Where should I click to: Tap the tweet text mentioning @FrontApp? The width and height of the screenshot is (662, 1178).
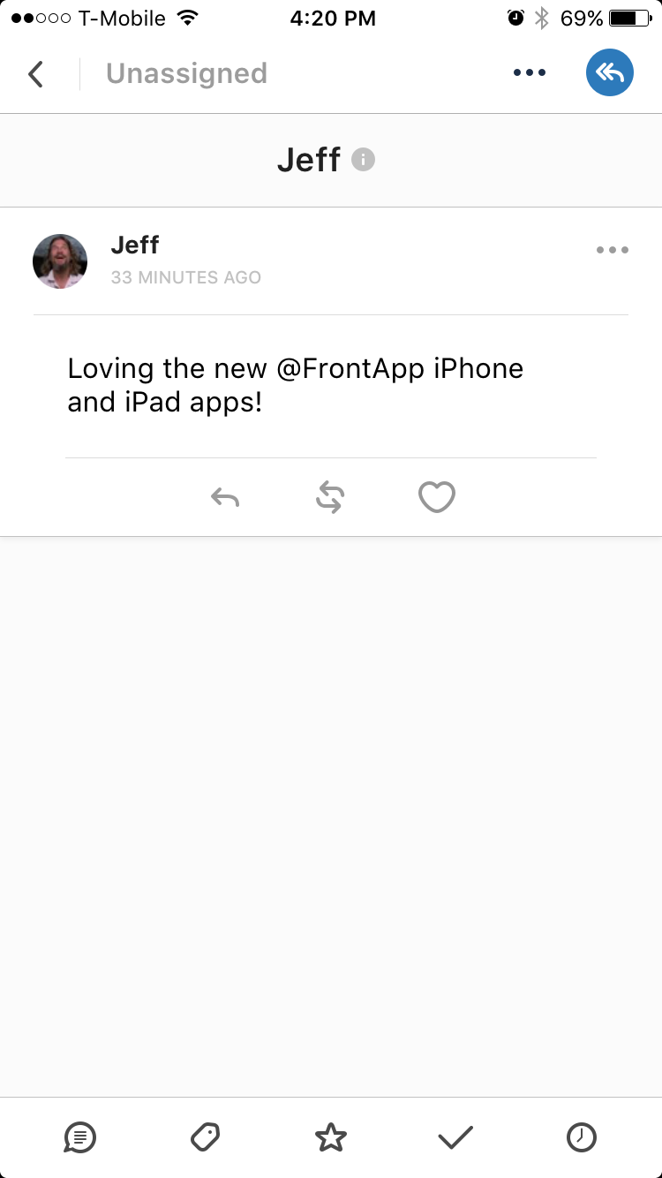[296, 385]
